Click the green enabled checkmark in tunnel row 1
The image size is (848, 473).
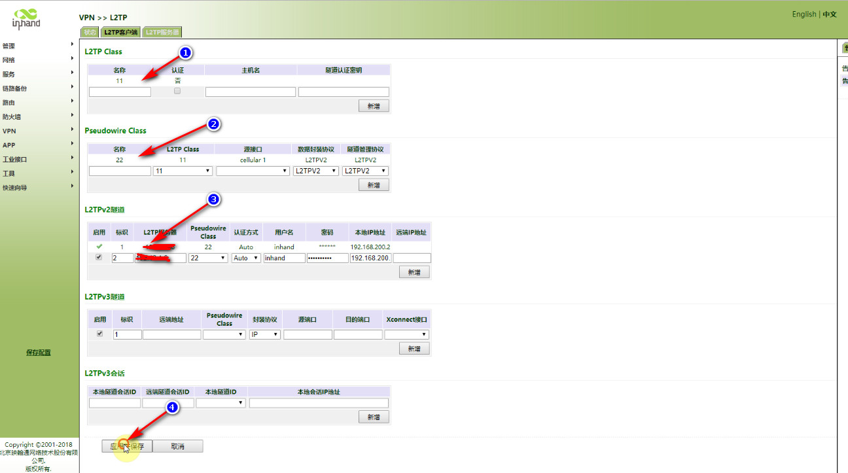tap(99, 247)
